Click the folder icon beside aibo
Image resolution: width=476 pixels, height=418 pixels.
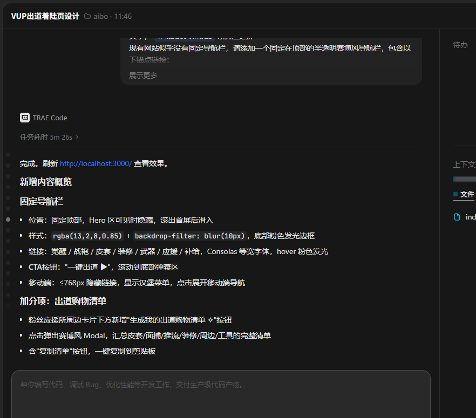coord(87,16)
